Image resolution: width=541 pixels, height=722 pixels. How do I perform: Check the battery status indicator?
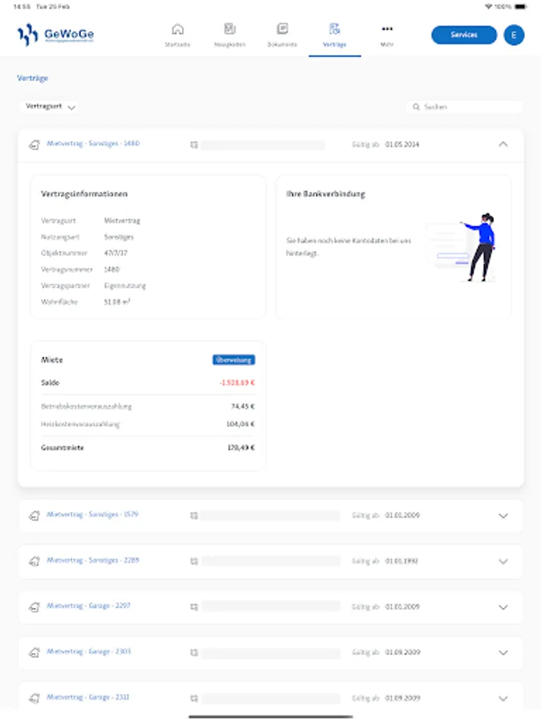click(x=520, y=6)
